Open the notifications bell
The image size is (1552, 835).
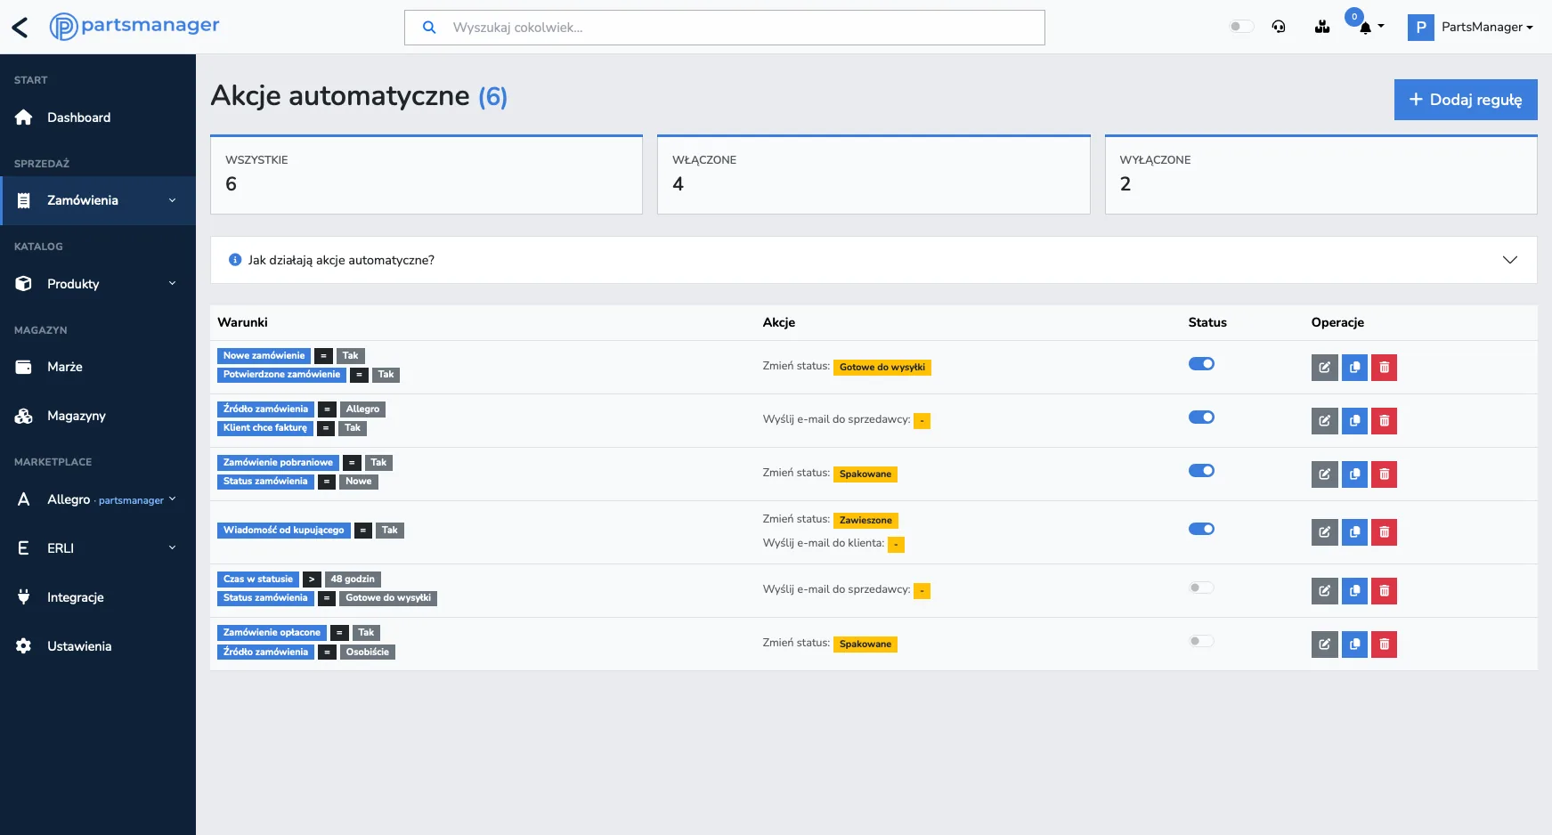pyautogui.click(x=1365, y=28)
